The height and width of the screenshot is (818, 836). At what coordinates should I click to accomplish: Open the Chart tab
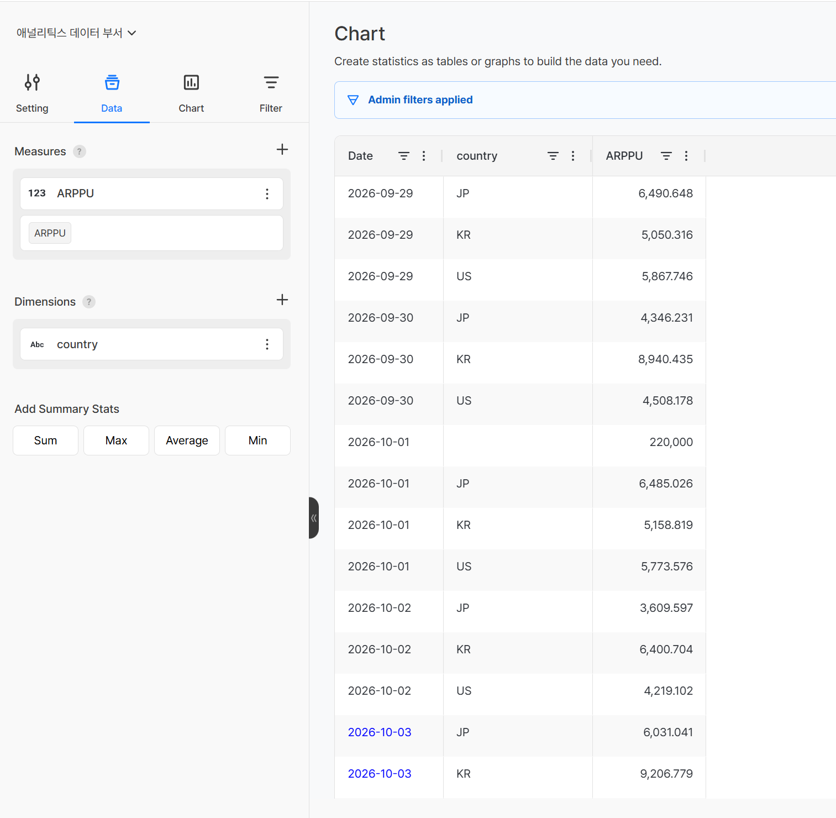tap(191, 93)
